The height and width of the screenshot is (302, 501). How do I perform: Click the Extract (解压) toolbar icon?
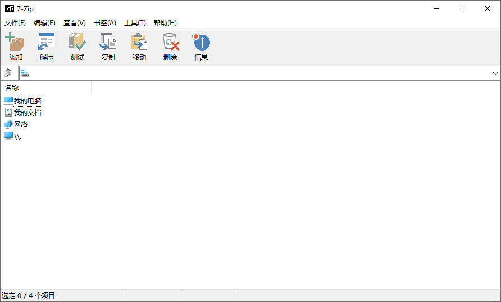click(47, 43)
